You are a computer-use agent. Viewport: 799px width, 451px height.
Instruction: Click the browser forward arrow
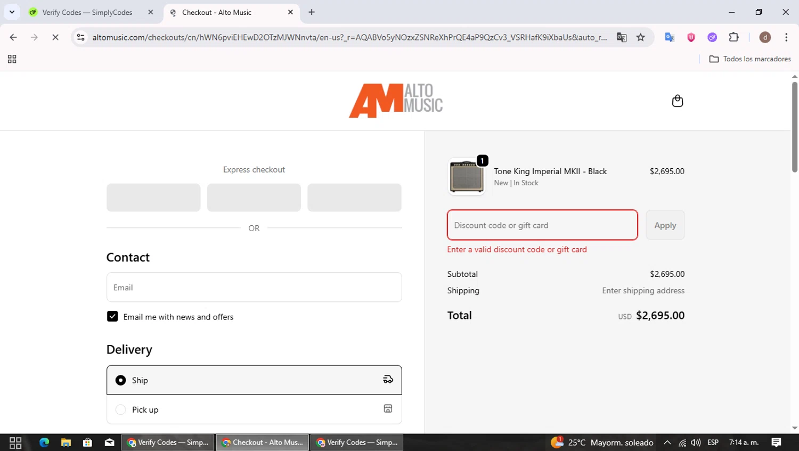34,37
